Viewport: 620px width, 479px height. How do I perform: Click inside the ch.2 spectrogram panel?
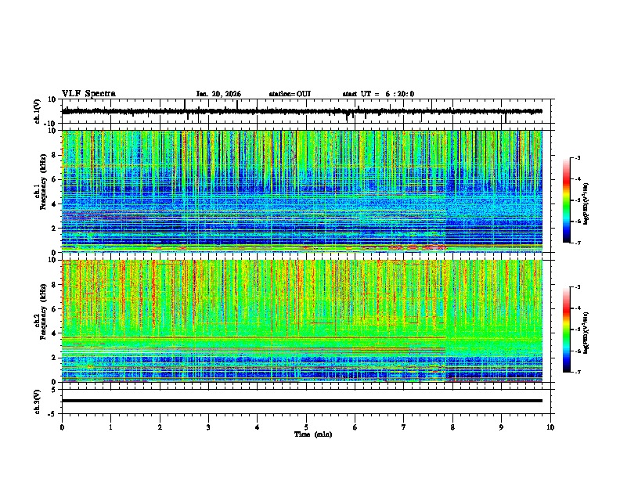coord(301,321)
